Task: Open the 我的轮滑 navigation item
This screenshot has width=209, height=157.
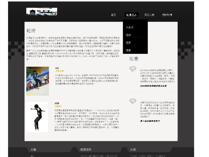Action: [167, 15]
